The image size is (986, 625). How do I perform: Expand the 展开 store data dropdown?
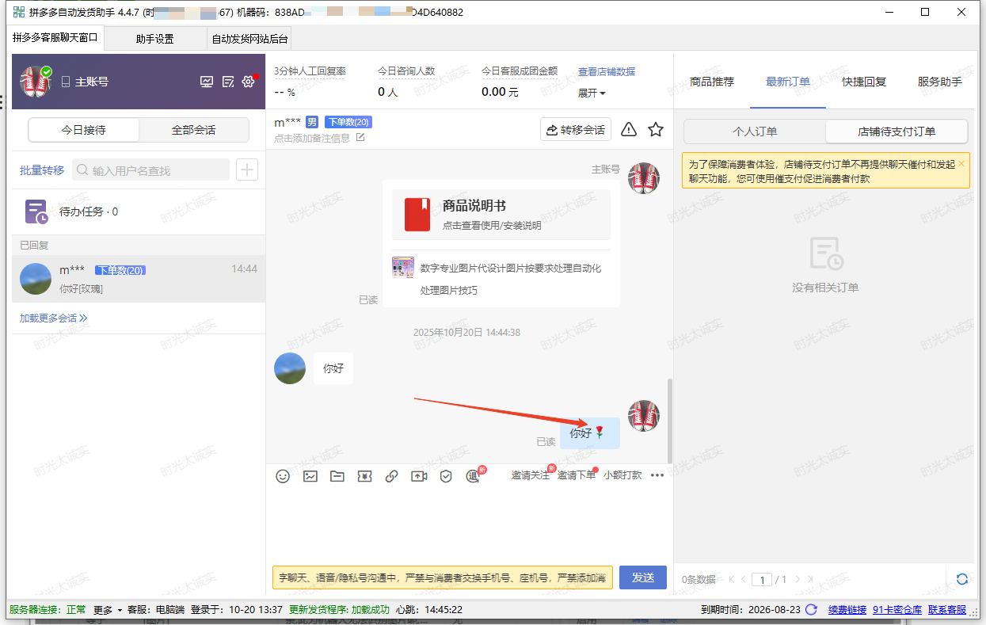coord(592,93)
